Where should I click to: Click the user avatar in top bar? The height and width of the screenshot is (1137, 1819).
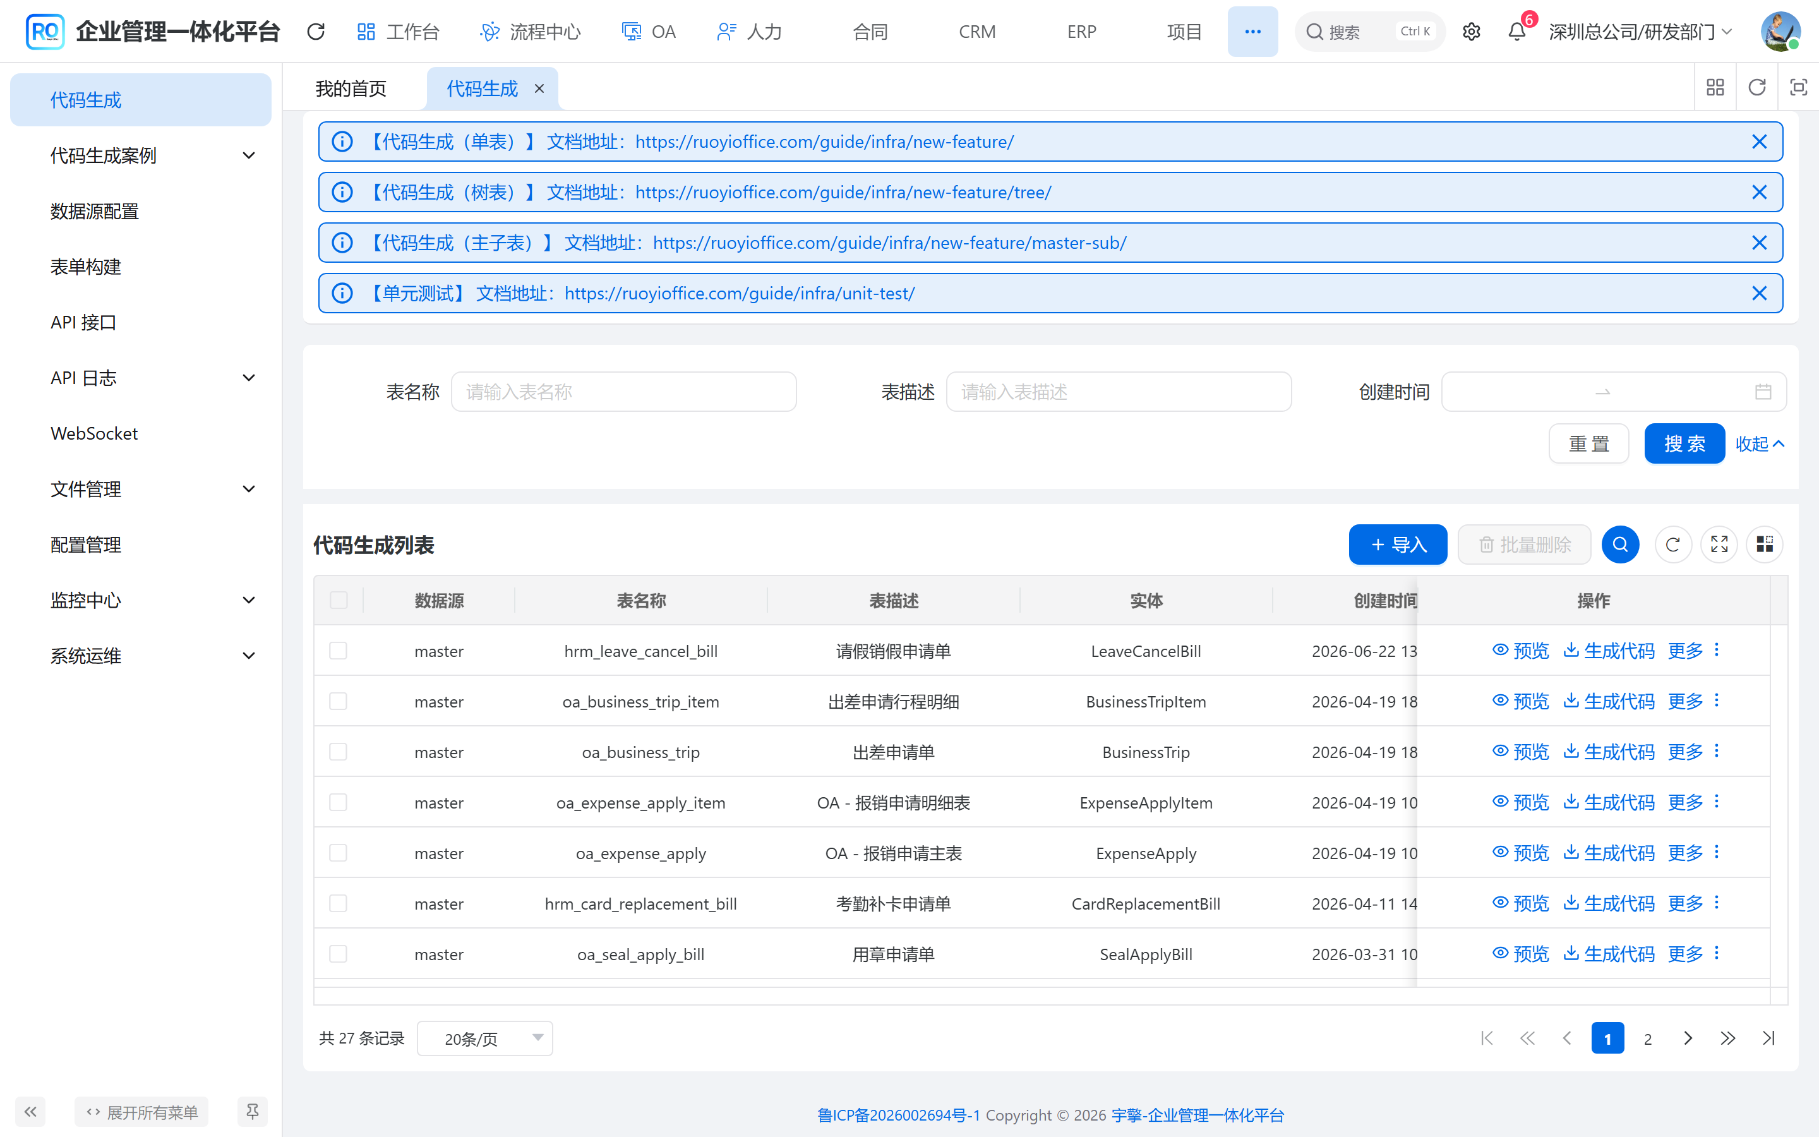tap(1780, 32)
